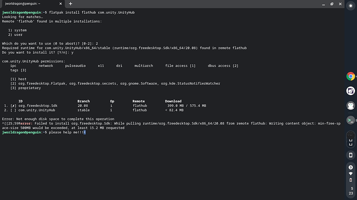The height and width of the screenshot is (200, 357).
Task: Click the Wi-Fi status icon
Action: click(351, 174)
